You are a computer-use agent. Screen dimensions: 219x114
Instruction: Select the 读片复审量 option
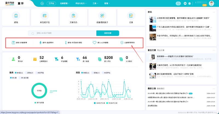click(24, 78)
